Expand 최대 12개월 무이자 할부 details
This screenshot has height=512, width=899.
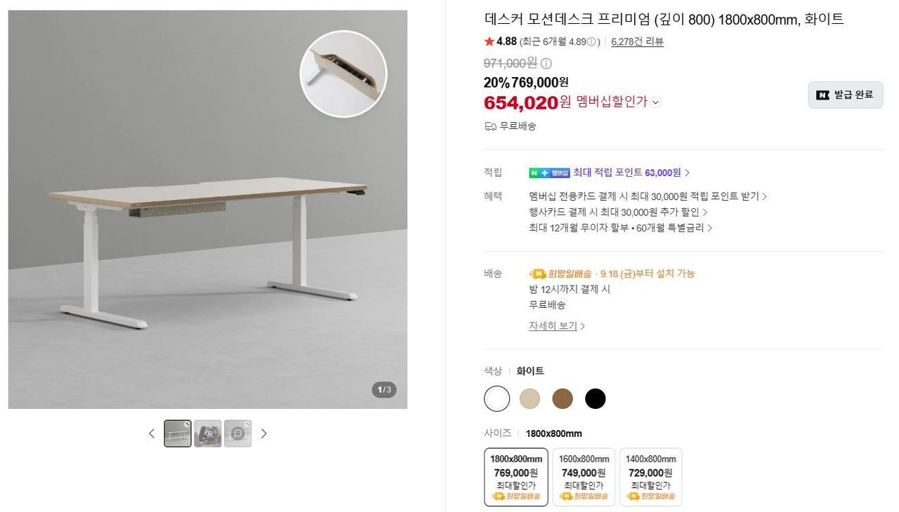[621, 228]
